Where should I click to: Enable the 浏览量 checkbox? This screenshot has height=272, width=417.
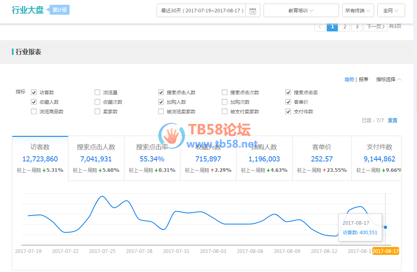[x=97, y=93]
